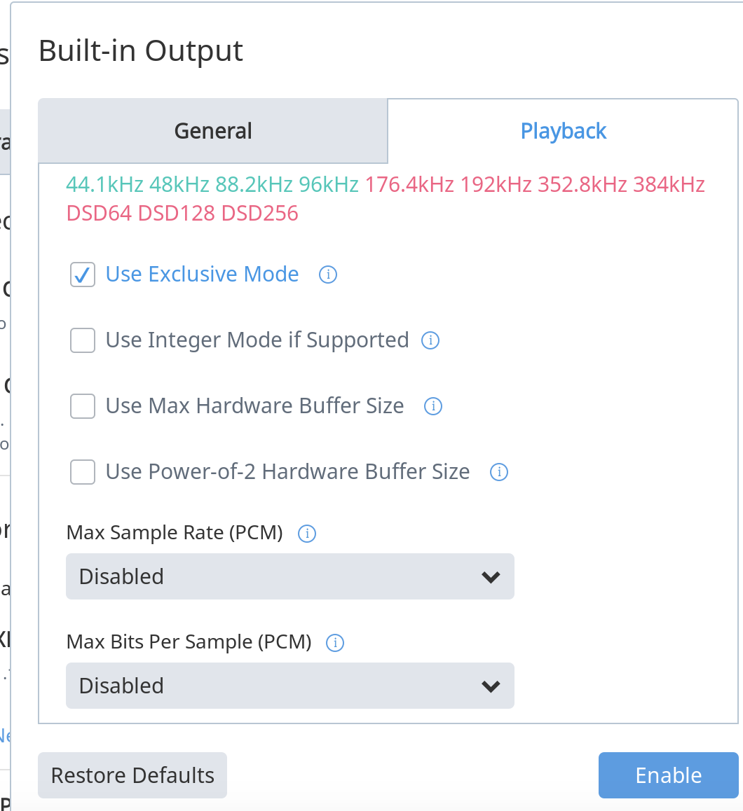Click the Restore Defaults button

pyautogui.click(x=132, y=775)
